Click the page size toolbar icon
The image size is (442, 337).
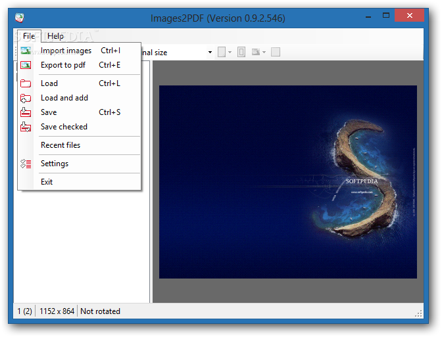click(222, 52)
